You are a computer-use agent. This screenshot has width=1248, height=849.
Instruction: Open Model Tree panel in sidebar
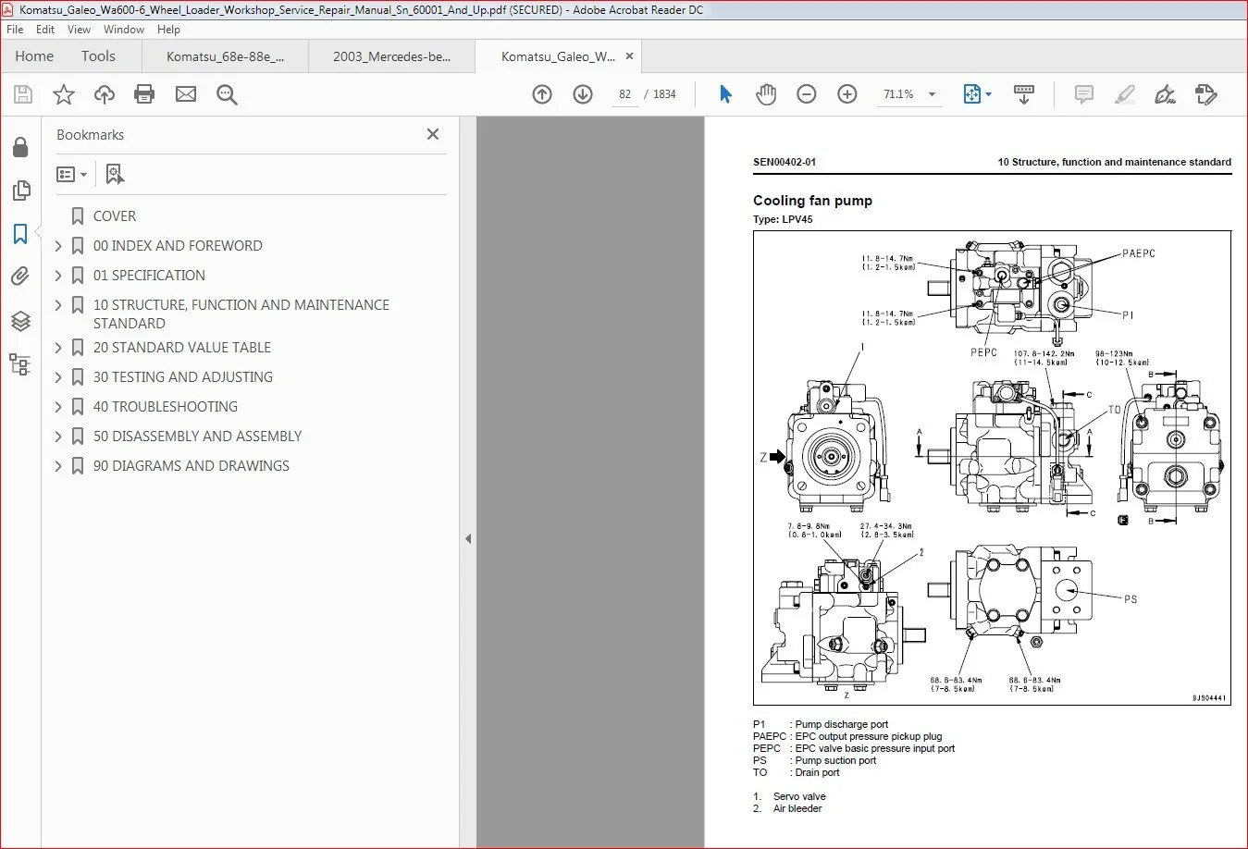point(20,364)
